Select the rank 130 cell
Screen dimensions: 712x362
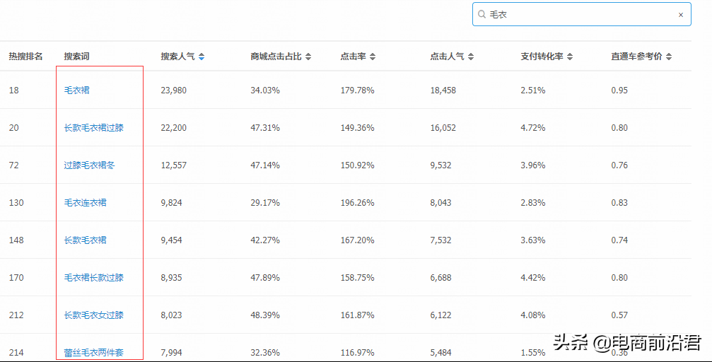(16, 203)
